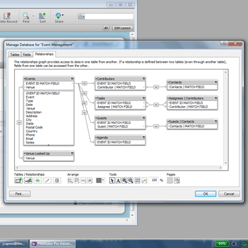248x248 pixels.
Task: Click the third Arrange resize icon
Action: [x=83, y=180]
